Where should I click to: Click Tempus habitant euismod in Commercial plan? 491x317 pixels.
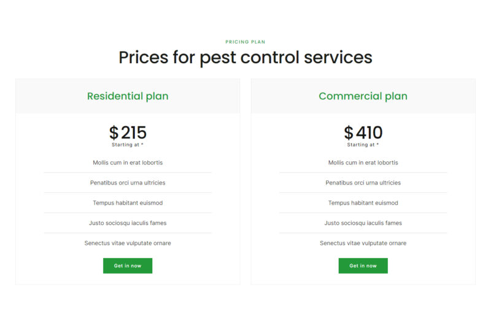point(363,203)
